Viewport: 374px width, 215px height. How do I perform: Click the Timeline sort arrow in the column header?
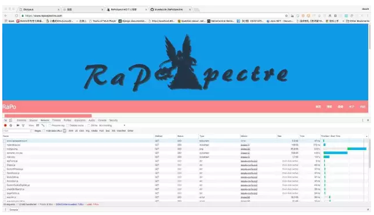pyautogui.click(x=367, y=136)
